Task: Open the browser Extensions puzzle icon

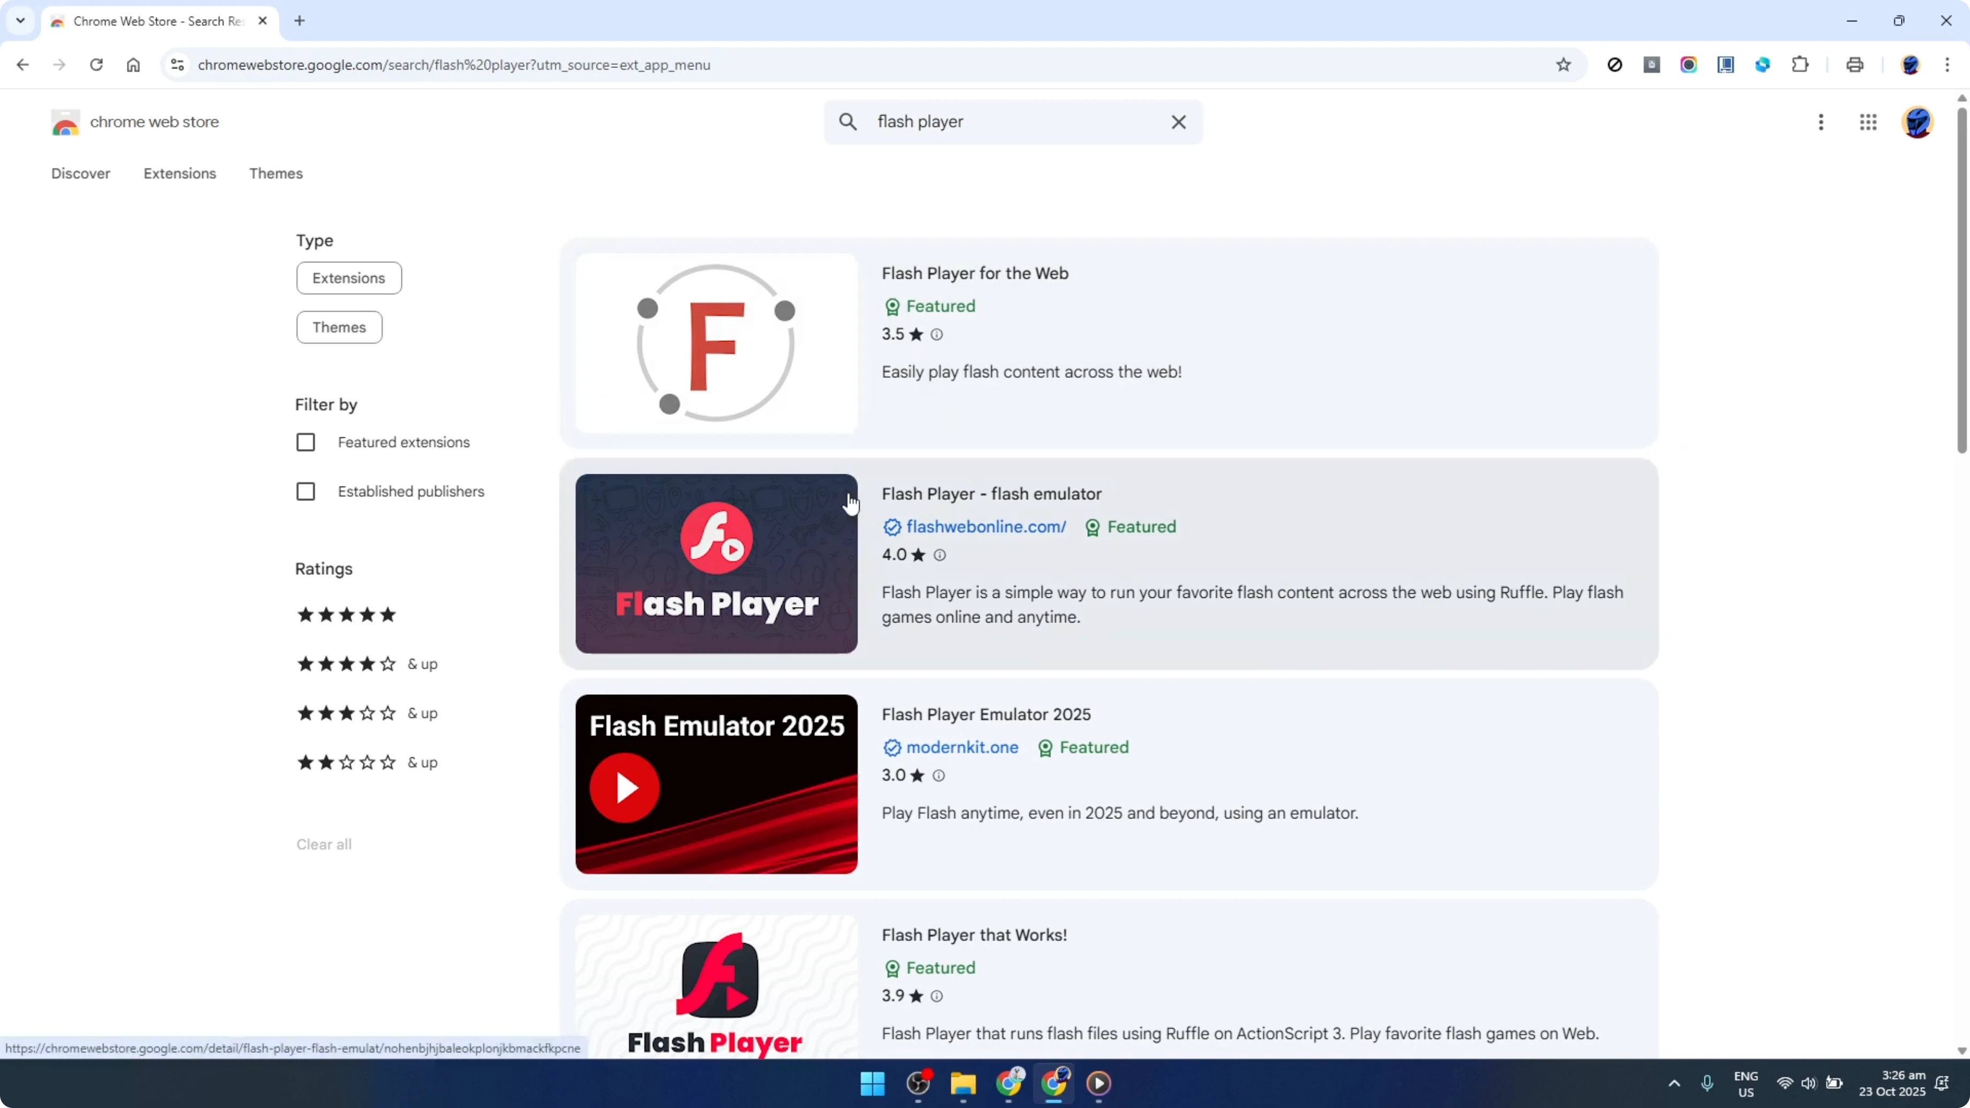Action: pyautogui.click(x=1800, y=65)
